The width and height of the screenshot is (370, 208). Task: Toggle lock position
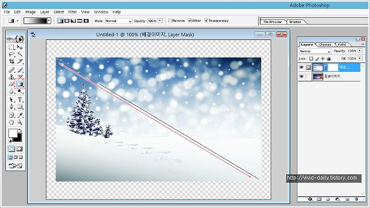pos(323,58)
